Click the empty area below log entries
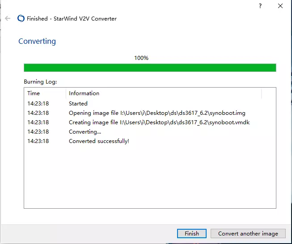The width and height of the screenshot is (292, 244). tap(150, 179)
